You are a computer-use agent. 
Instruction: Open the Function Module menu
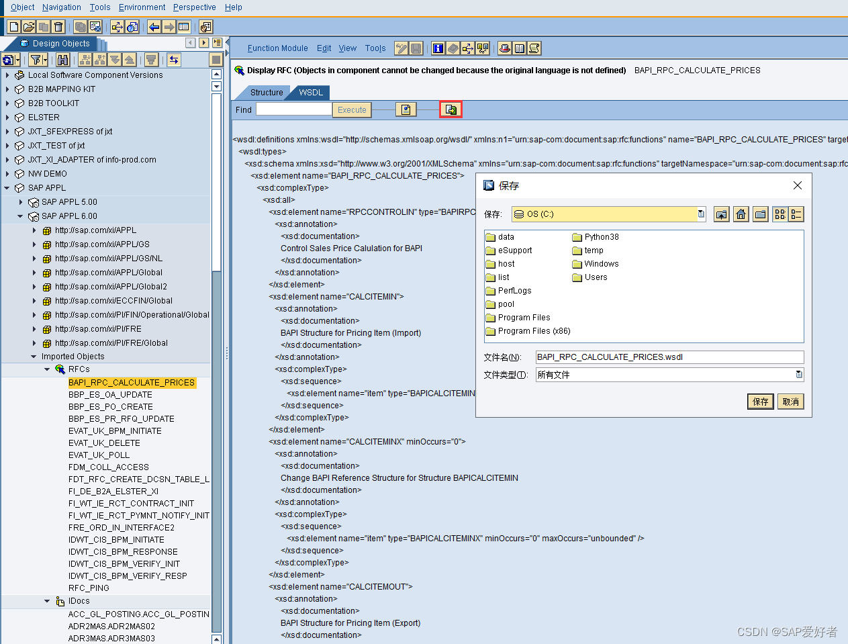click(x=277, y=48)
